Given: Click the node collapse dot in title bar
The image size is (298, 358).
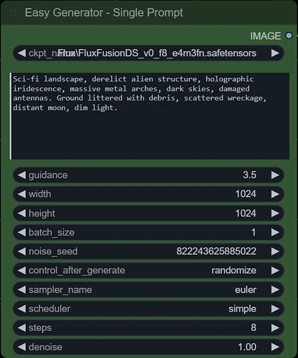Looking at the screenshot, I should (13, 13).
